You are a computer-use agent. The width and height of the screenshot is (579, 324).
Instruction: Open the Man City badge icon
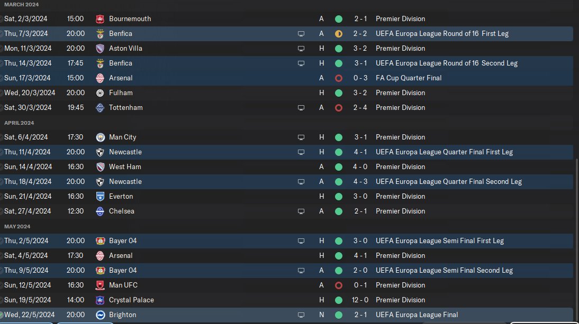click(x=100, y=137)
